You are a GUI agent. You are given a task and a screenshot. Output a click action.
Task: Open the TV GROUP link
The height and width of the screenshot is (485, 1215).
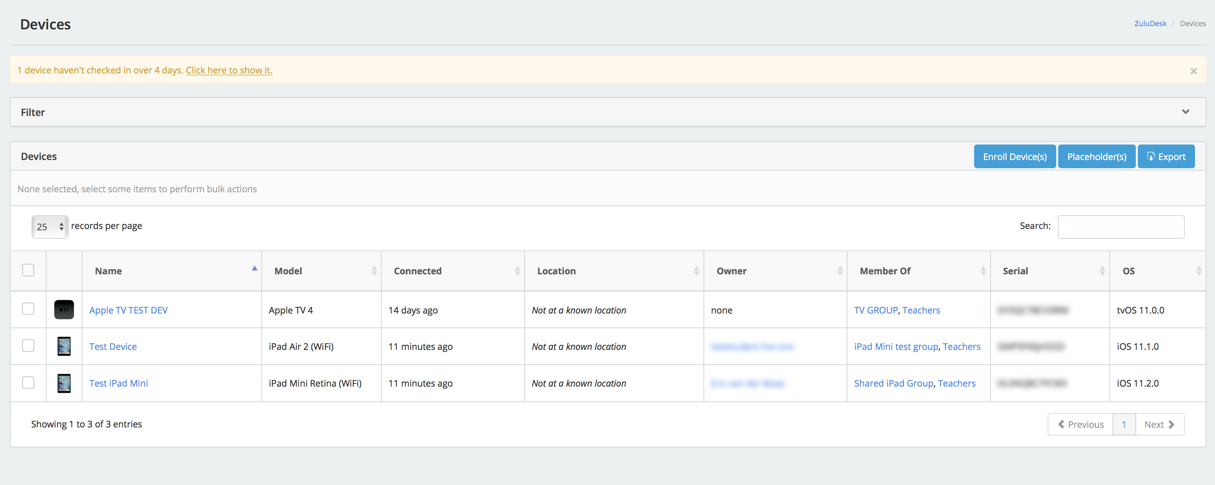pyautogui.click(x=876, y=310)
